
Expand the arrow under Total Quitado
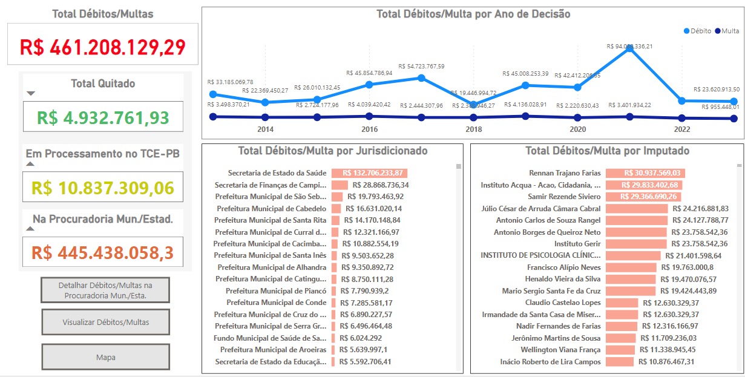31,93
